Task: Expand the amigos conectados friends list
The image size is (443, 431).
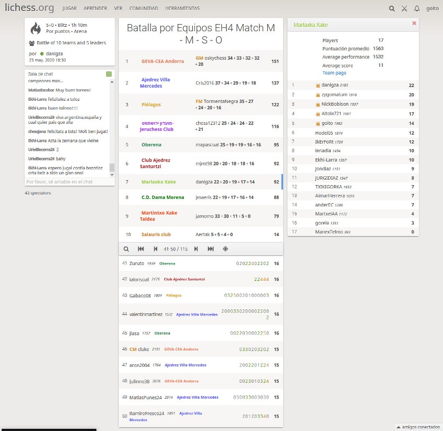Action: [418, 427]
